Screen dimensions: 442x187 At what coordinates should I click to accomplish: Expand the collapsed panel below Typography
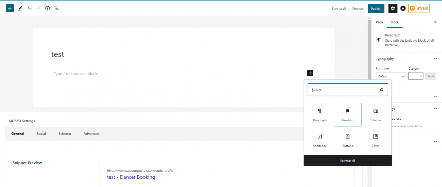pos(435,96)
